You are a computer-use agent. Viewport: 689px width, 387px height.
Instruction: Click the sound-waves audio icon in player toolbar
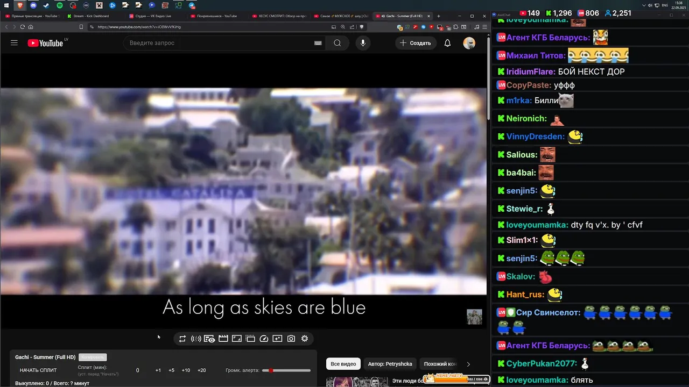[196, 339]
